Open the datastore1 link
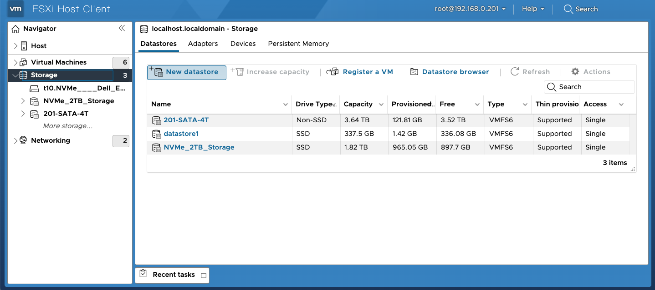The image size is (655, 290). click(x=181, y=134)
